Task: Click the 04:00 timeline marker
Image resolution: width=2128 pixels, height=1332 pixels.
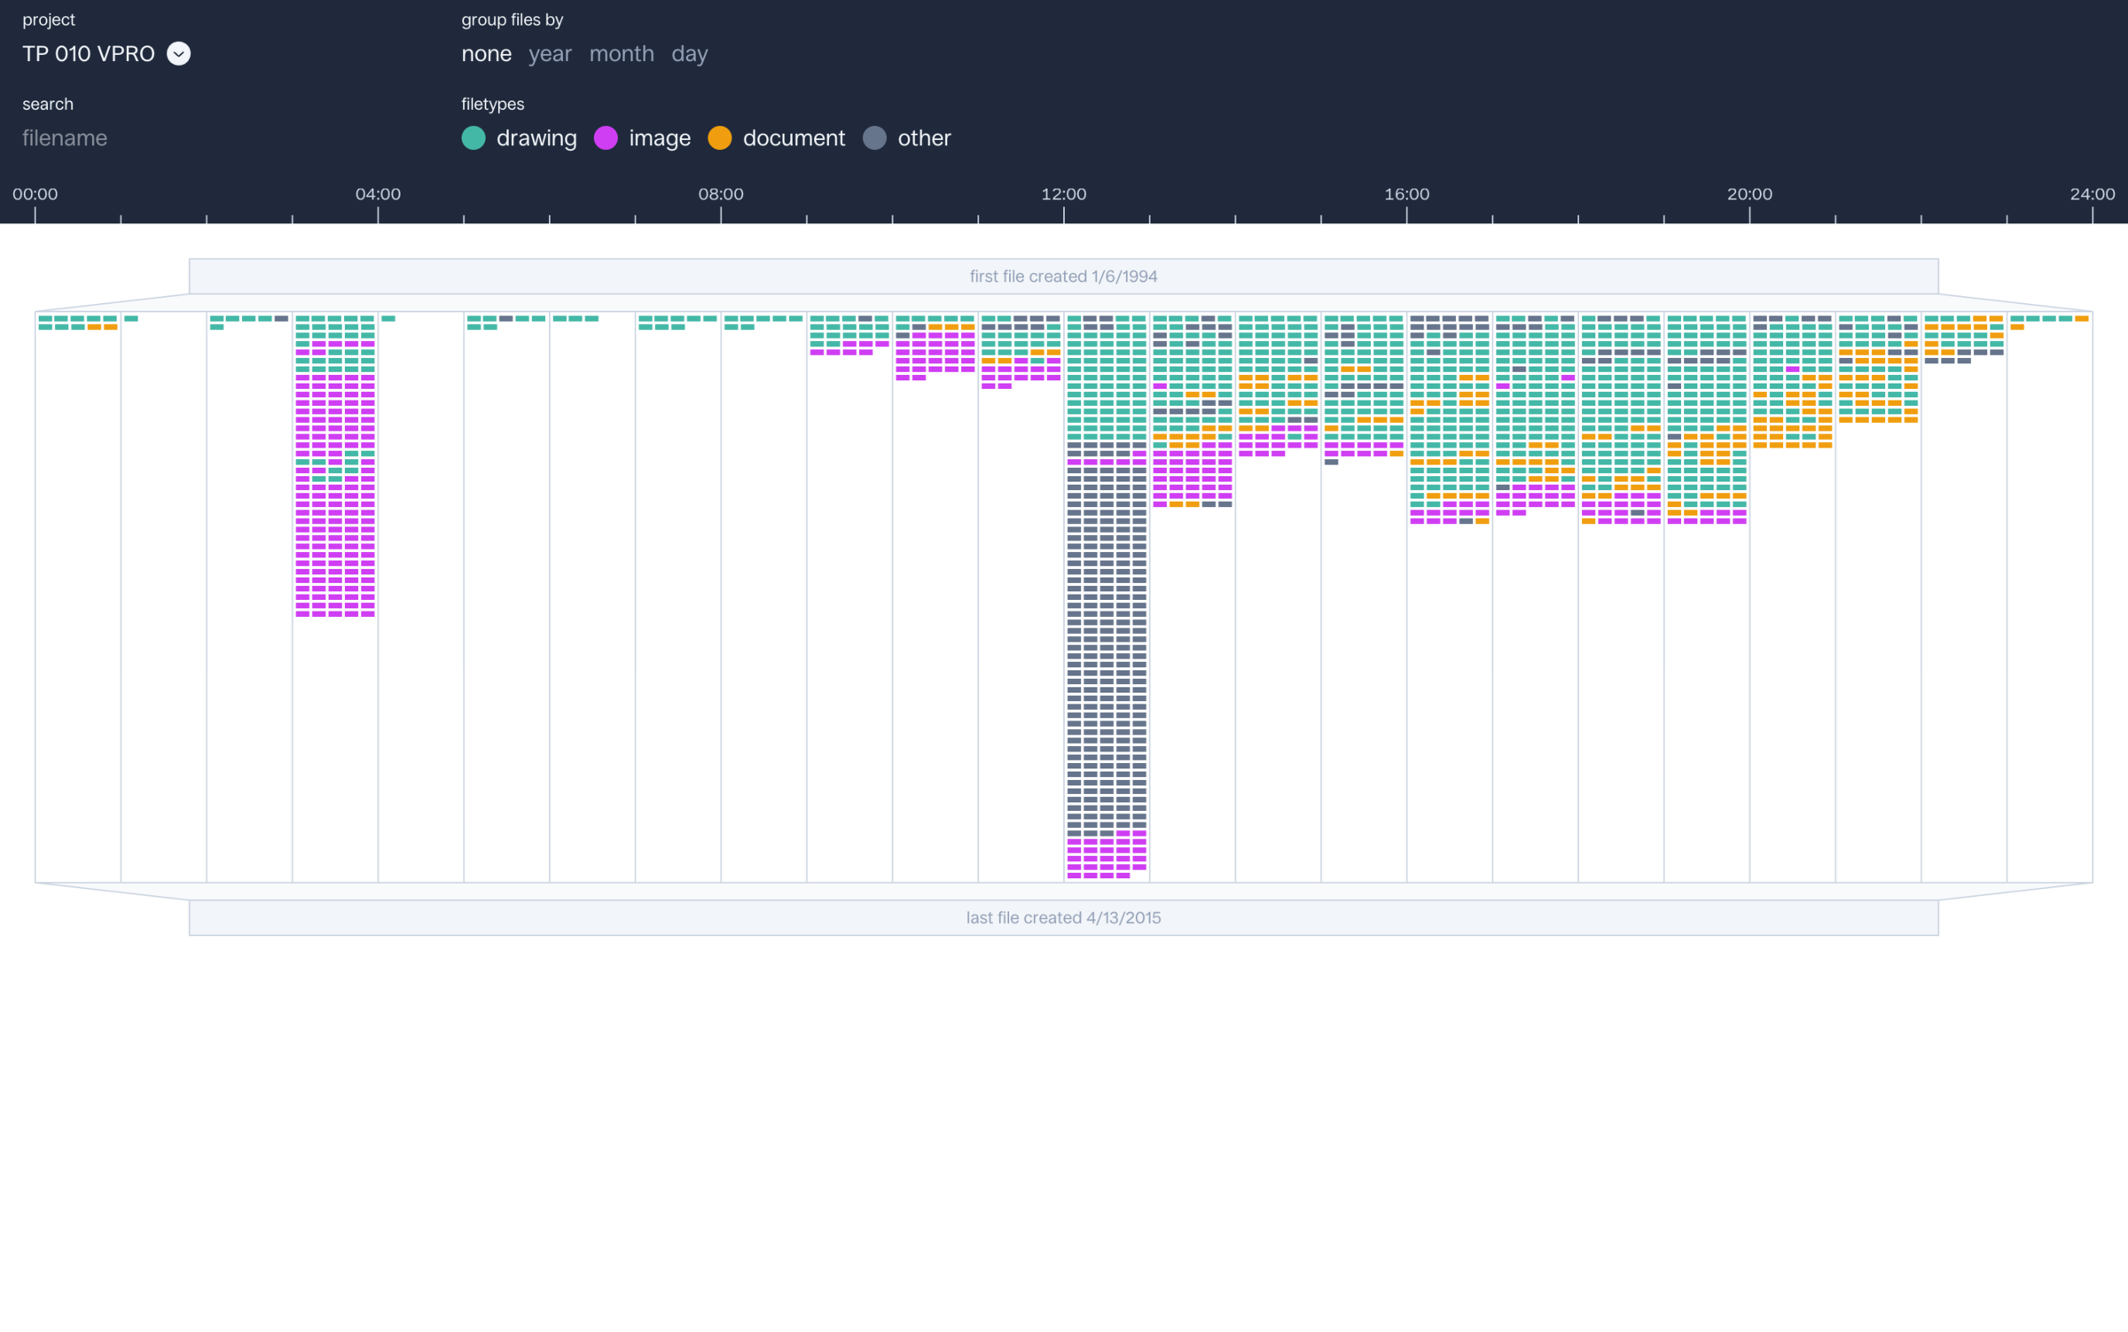Action: coord(378,194)
